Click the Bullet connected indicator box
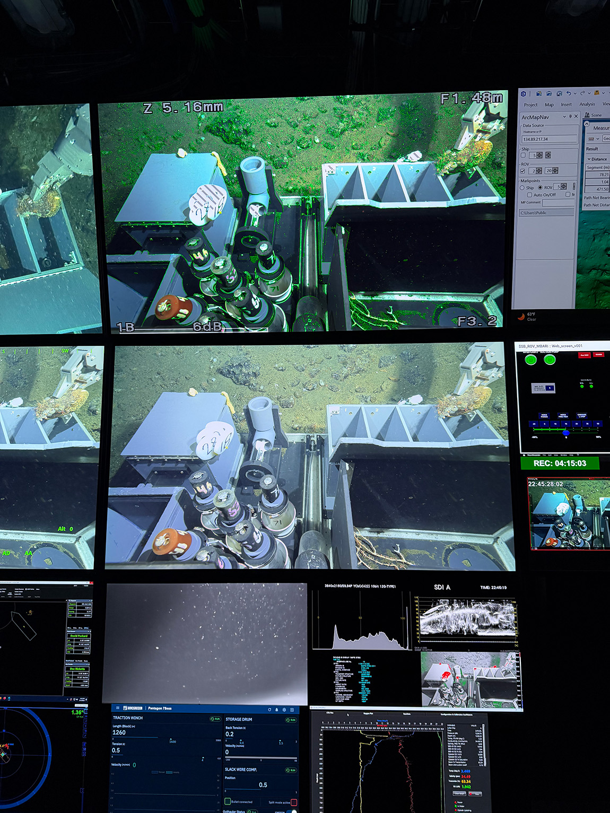 228,801
